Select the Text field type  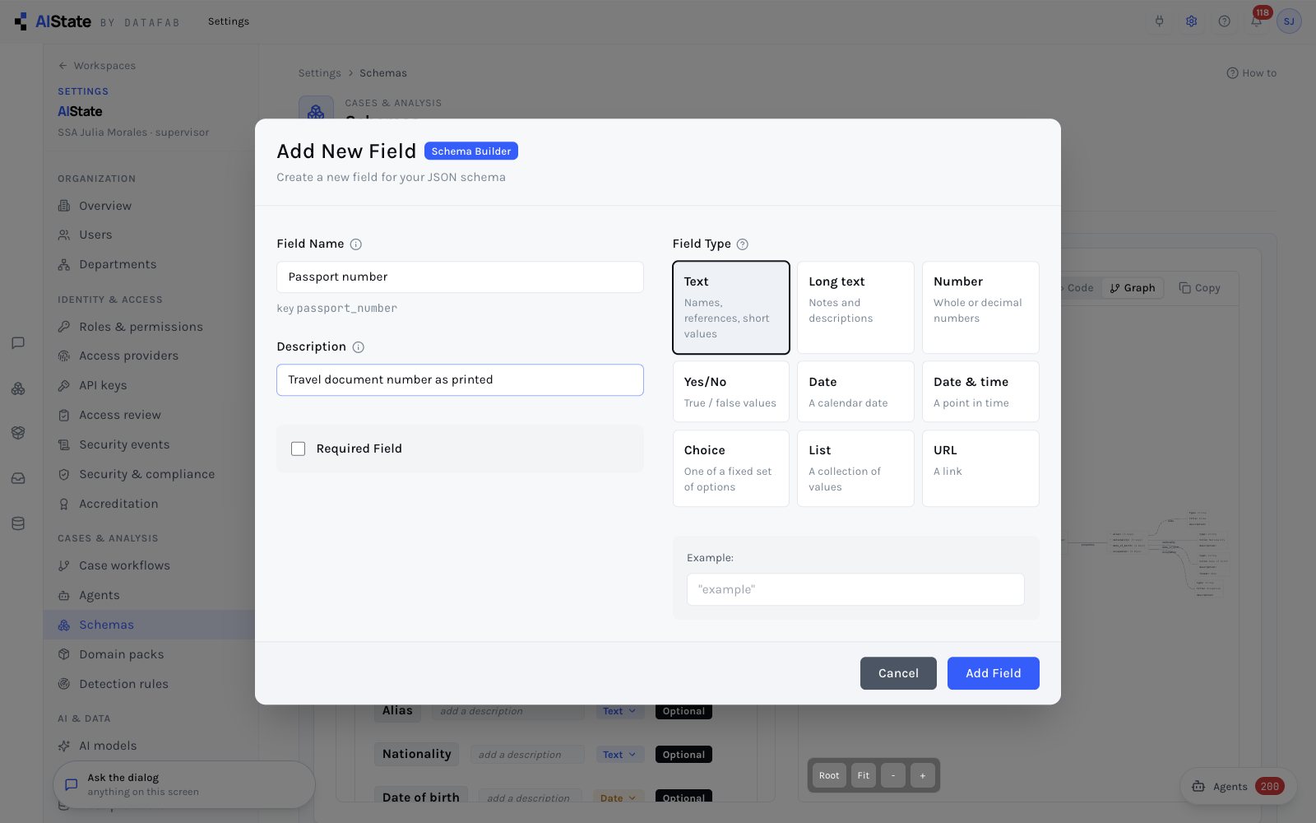click(731, 308)
